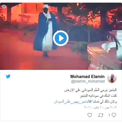
Task: Open the blue Arabic hashtag link
Action: [x=73, y=102]
